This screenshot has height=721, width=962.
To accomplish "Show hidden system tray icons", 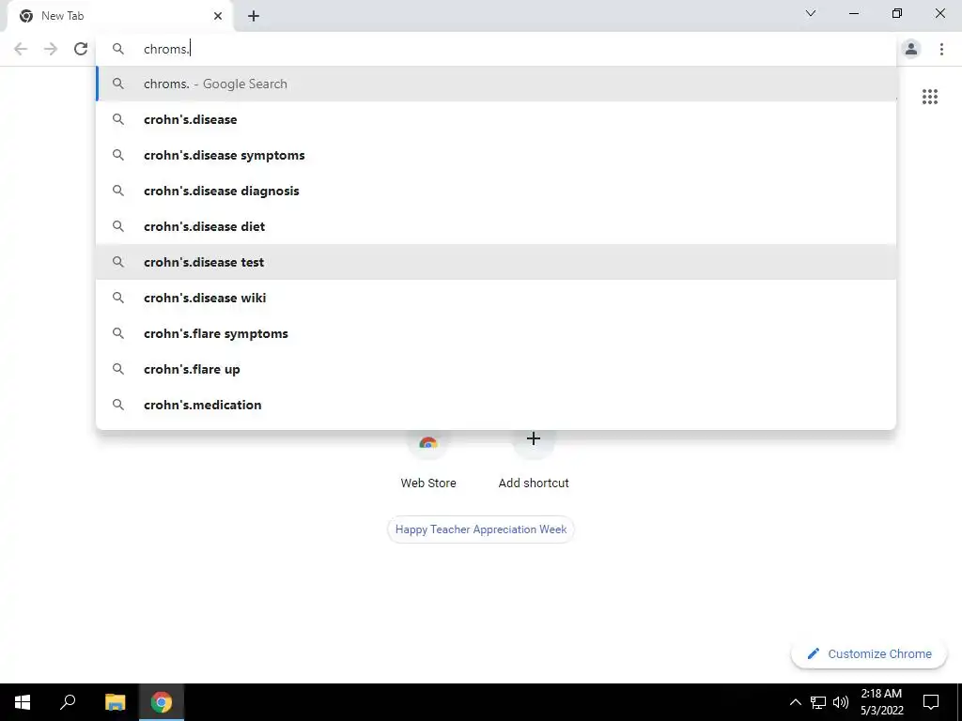I will point(795,702).
